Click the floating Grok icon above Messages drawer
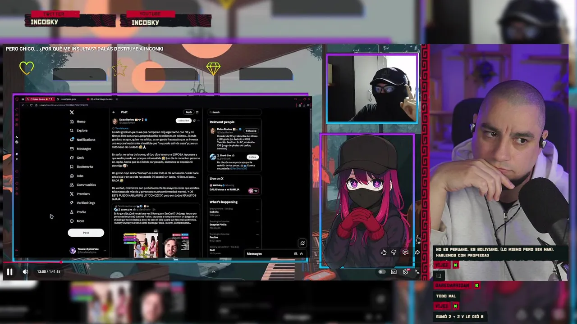 tap(302, 243)
